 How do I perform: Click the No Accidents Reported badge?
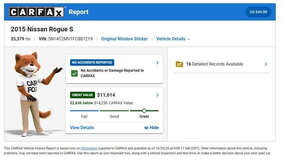tap(92, 63)
